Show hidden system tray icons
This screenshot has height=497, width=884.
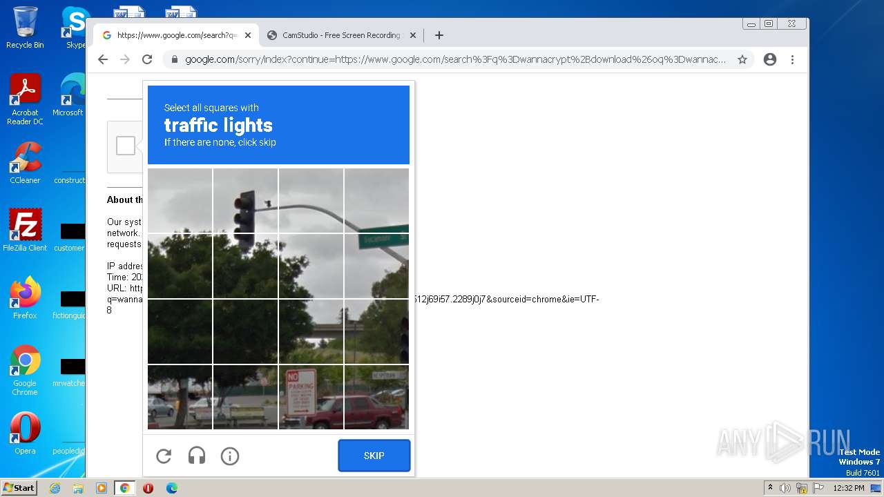click(770, 488)
